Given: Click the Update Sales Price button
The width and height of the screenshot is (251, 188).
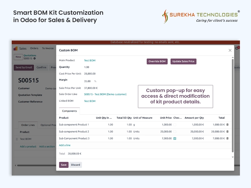Looking at the screenshot, I should click(183, 62).
